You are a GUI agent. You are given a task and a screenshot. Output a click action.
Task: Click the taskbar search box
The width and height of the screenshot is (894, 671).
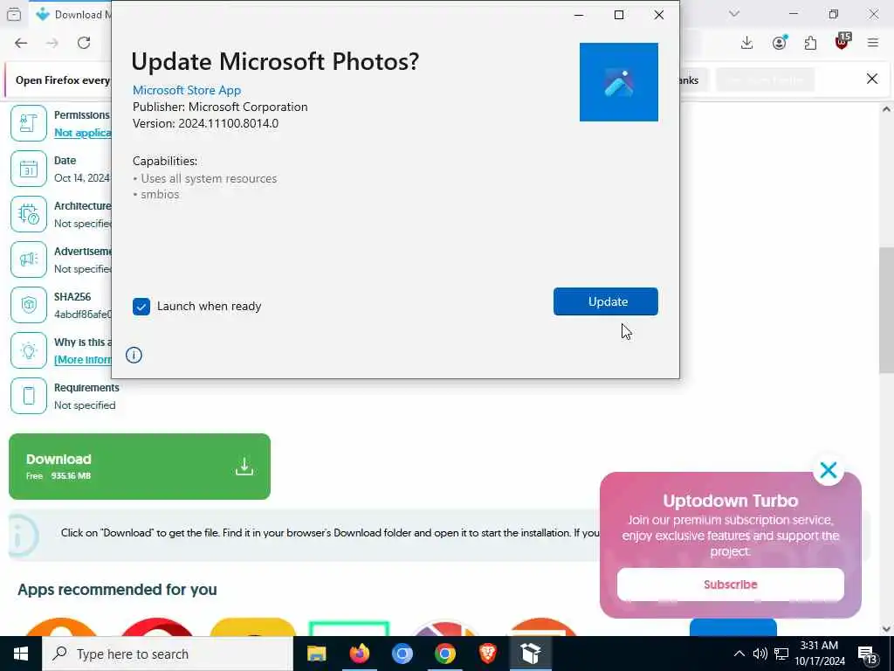pyautogui.click(x=168, y=654)
